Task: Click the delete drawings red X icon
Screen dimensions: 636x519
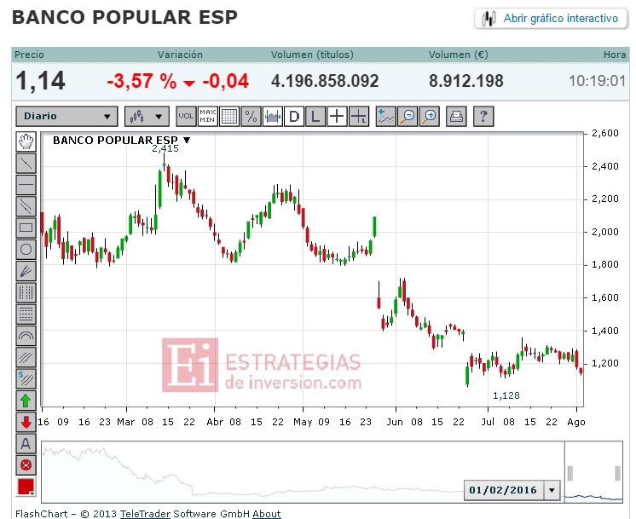Action: click(x=26, y=465)
